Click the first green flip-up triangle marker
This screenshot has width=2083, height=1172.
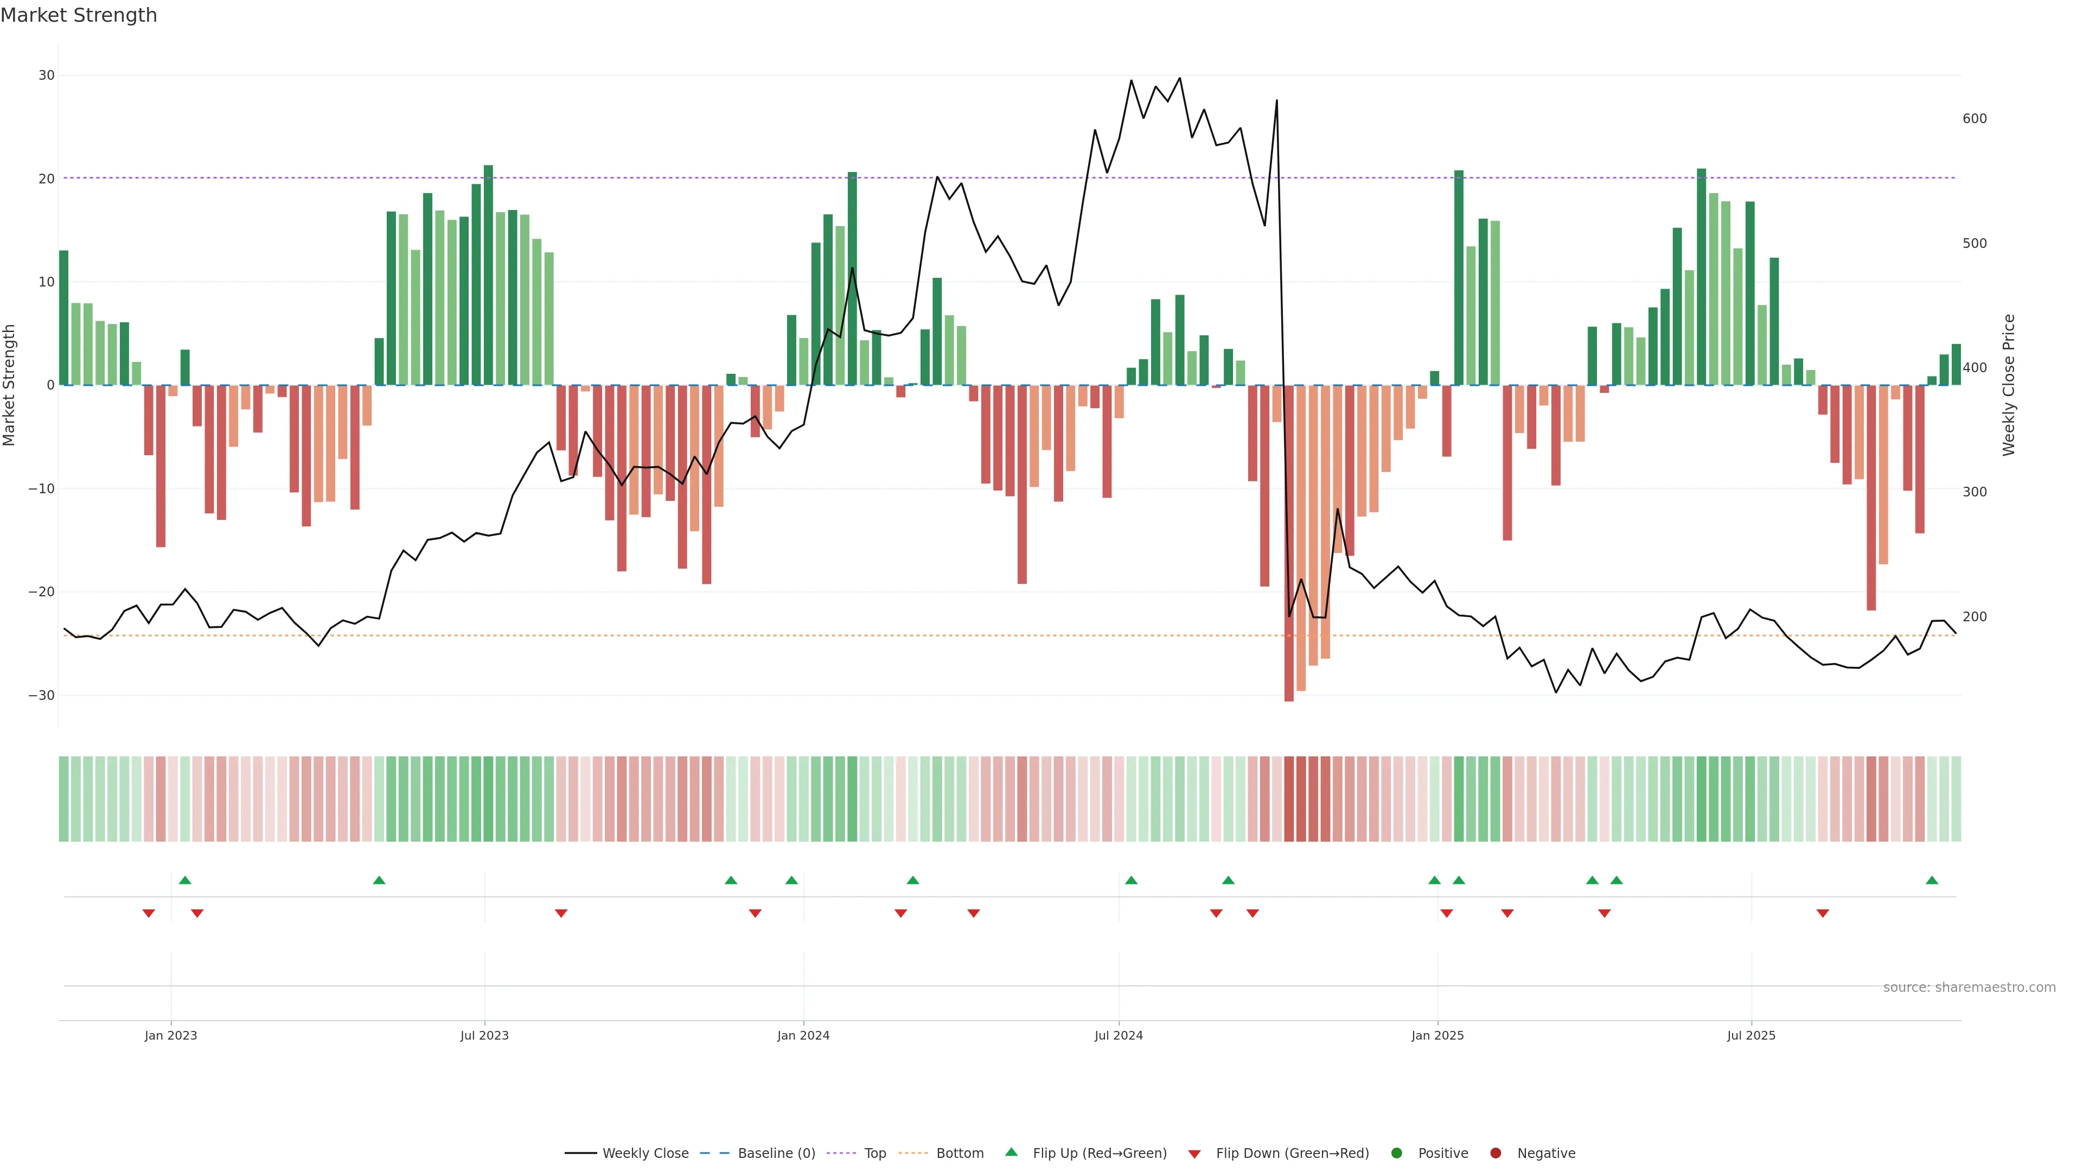(185, 880)
